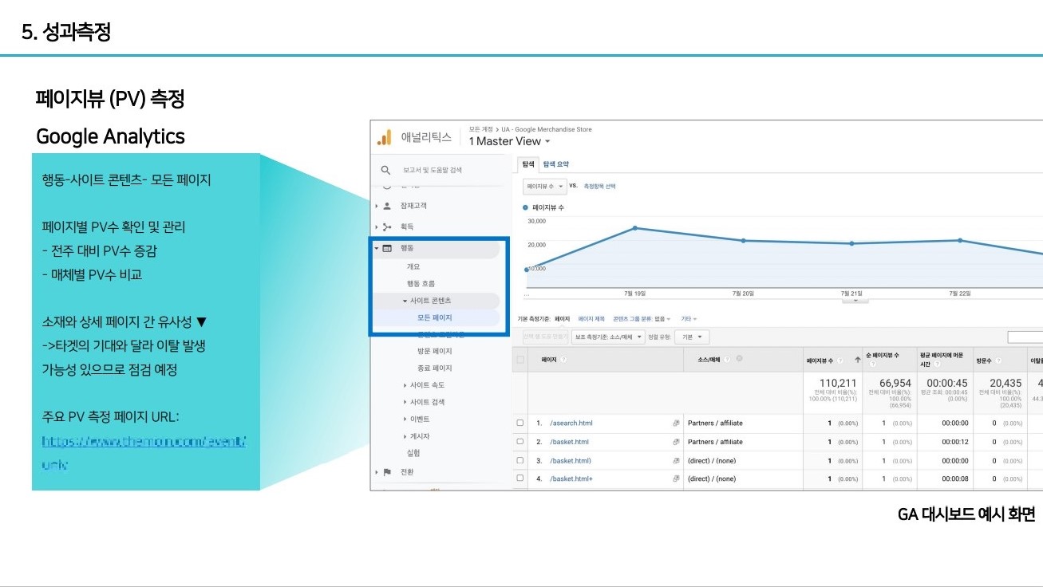Click the 측정항목 선택 link

pyautogui.click(x=600, y=187)
